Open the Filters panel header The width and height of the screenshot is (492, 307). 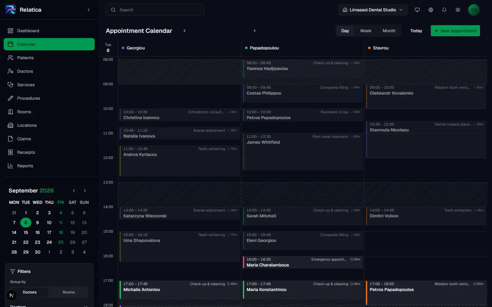coord(49,271)
